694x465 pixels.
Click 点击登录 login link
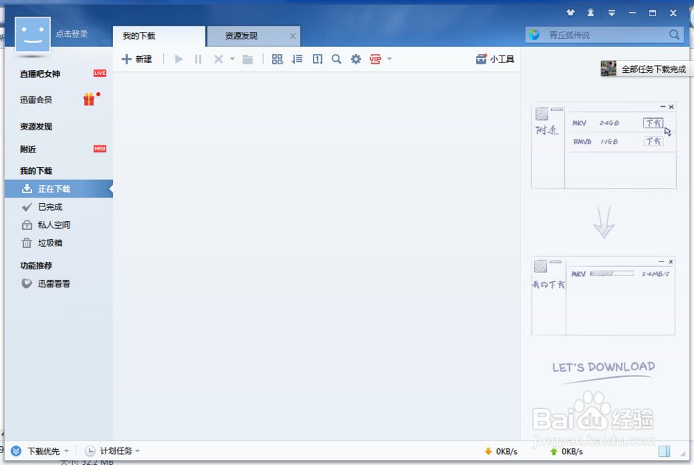71,33
